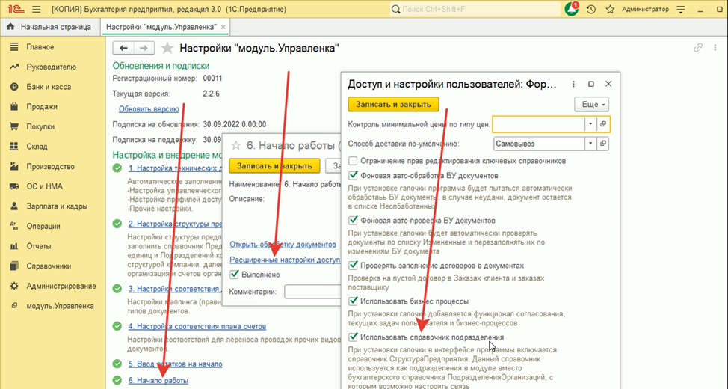Screen dimensions: 728x389
Task: Click the 1C logo icon
Action: [x=16, y=9]
